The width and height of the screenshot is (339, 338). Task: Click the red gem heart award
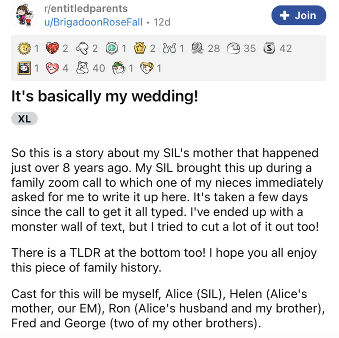click(x=52, y=48)
